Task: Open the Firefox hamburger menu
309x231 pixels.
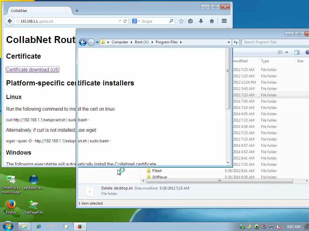Action: click(224, 21)
